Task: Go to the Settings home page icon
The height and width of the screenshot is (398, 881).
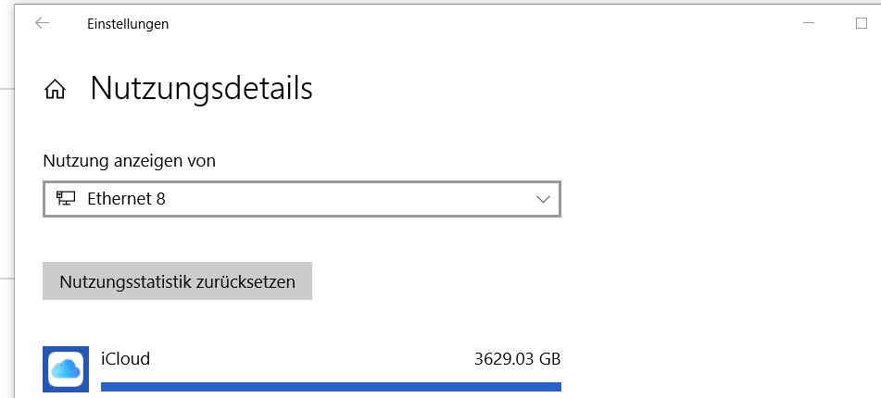Action: click(x=55, y=90)
